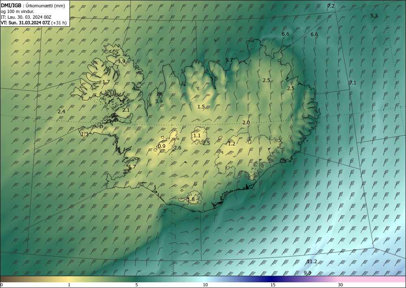Select the '(+31 h)' forecast offset text
Viewport: 406px width, 288px height.
pyautogui.click(x=59, y=23)
